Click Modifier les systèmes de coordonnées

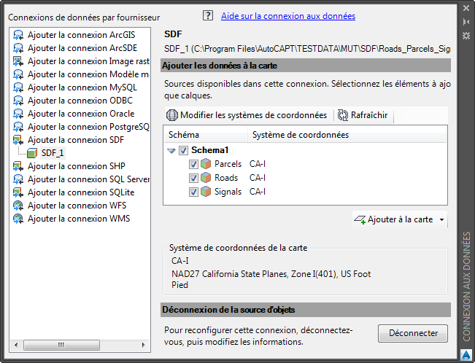(x=246, y=115)
